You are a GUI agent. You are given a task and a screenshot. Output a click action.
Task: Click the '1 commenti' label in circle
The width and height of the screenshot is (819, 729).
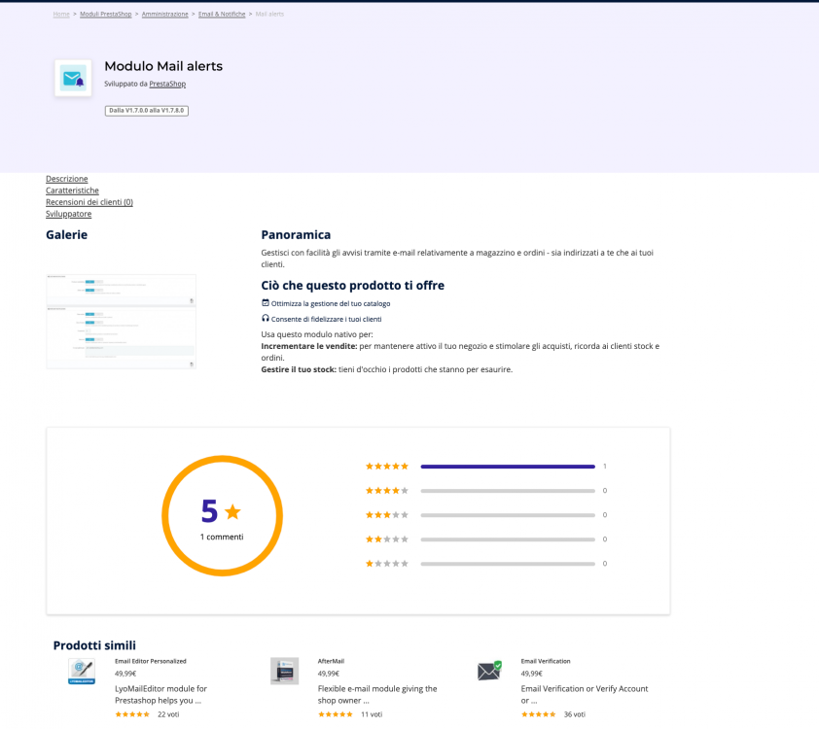coord(222,537)
